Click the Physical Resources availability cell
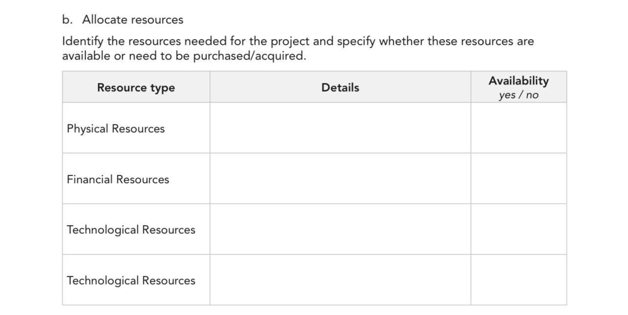This screenshot has height=315, width=628. pyautogui.click(x=518, y=128)
